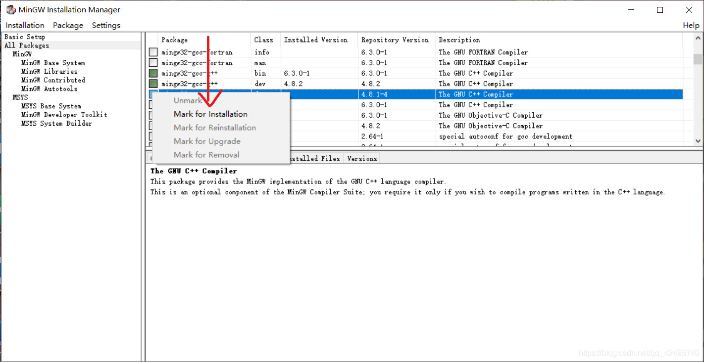The height and width of the screenshot is (362, 704).
Task: Choose Mark for Upgrade in context menu
Action: coord(207,141)
